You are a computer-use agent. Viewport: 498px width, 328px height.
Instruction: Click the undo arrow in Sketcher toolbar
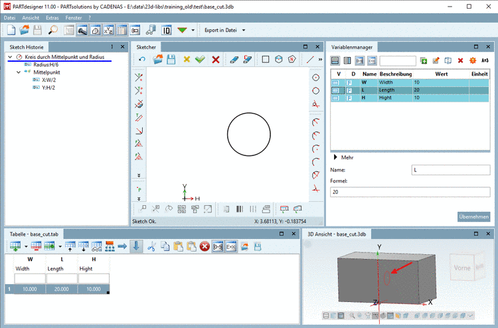tap(141, 60)
